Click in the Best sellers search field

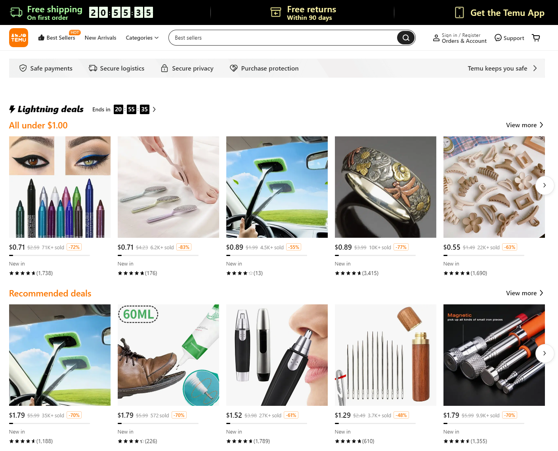pyautogui.click(x=283, y=38)
